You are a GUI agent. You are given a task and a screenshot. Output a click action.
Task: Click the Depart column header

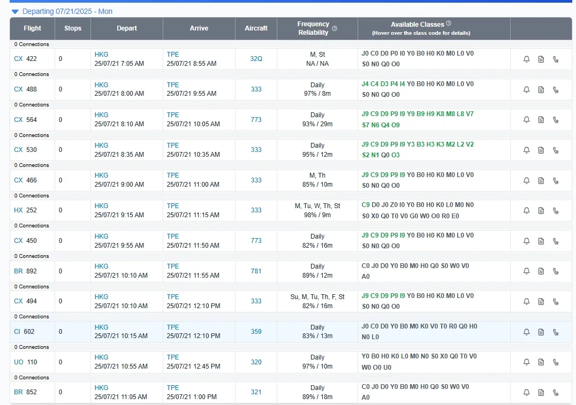(127, 28)
